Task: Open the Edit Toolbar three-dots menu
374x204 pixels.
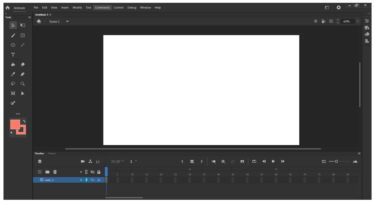Action: click(x=18, y=114)
